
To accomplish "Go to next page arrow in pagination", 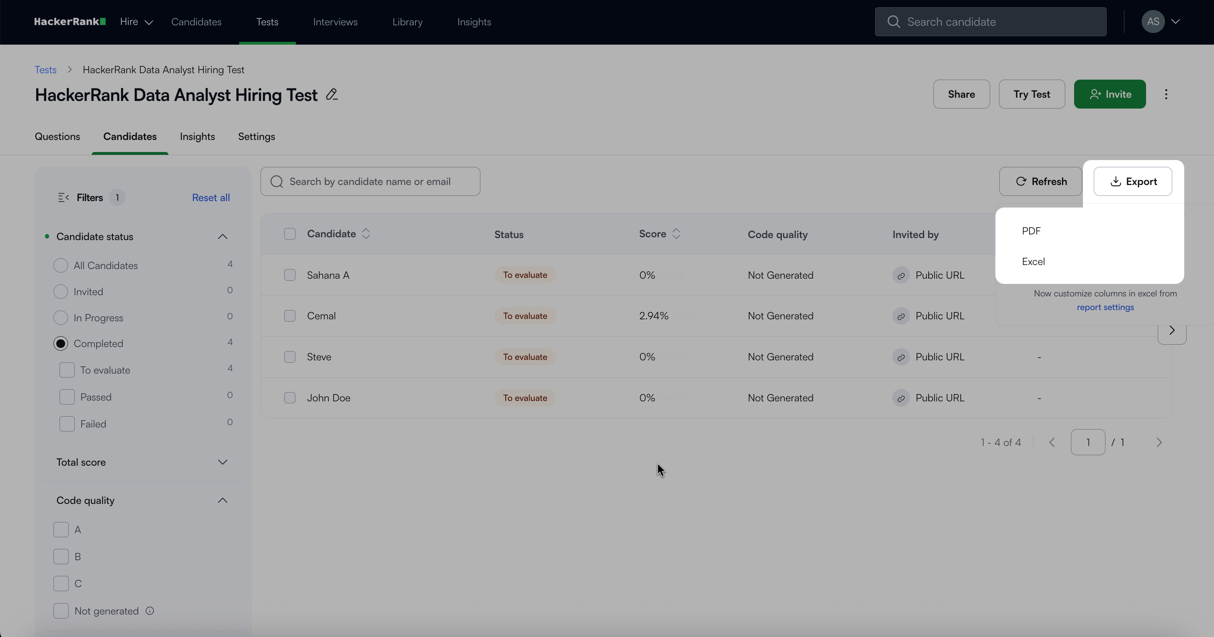I will coord(1159,442).
